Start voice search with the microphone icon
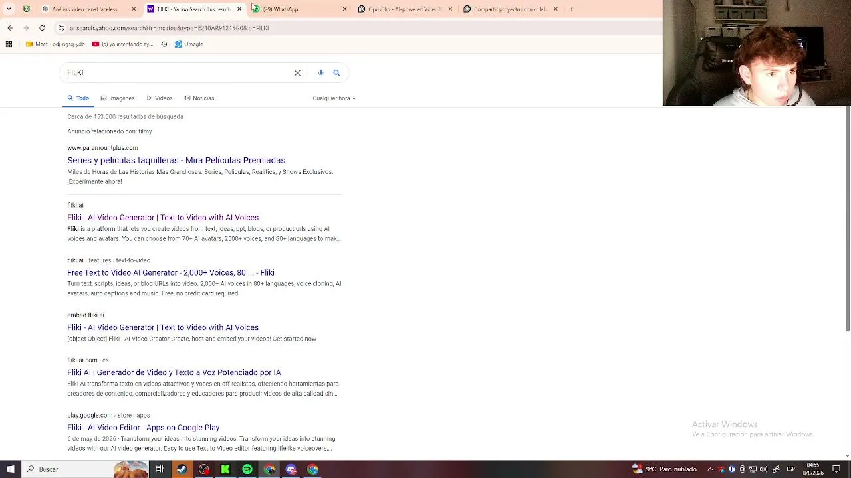This screenshot has width=851, height=478. click(x=320, y=73)
